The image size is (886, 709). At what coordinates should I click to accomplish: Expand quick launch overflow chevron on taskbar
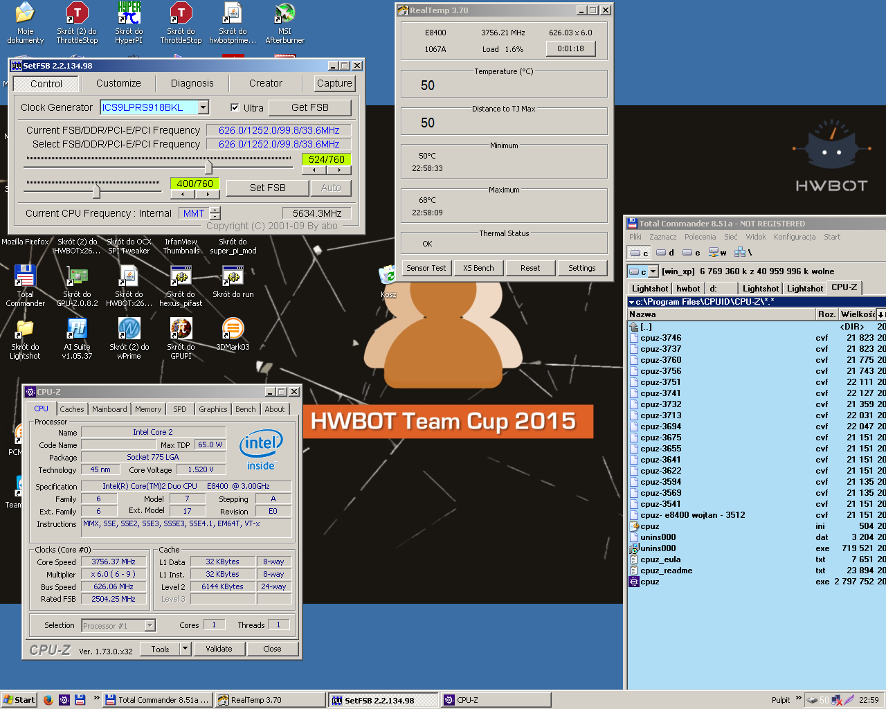pos(96,698)
